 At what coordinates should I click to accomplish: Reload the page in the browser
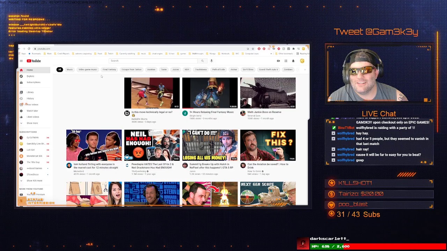click(29, 49)
